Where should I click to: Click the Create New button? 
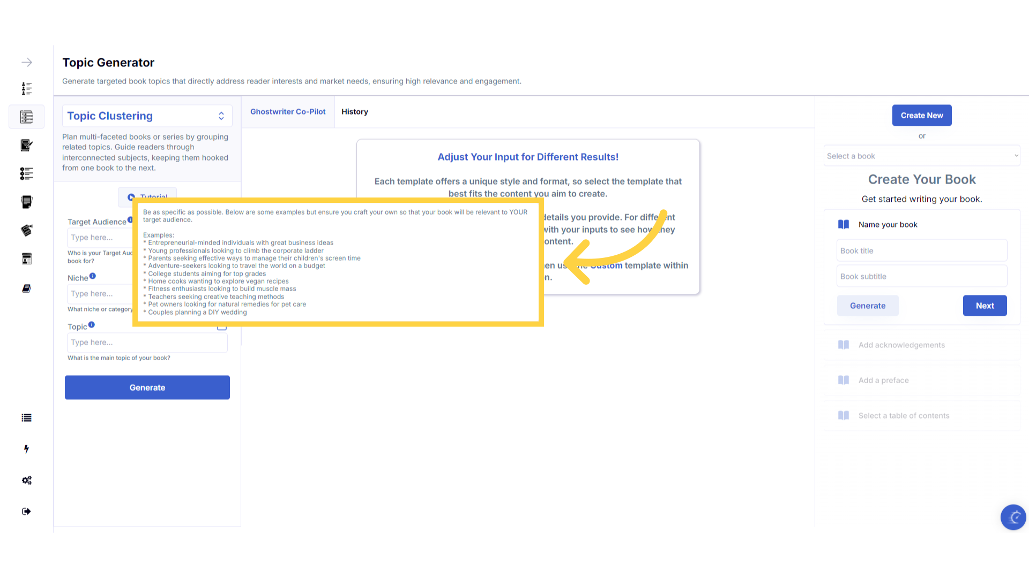pos(921,116)
